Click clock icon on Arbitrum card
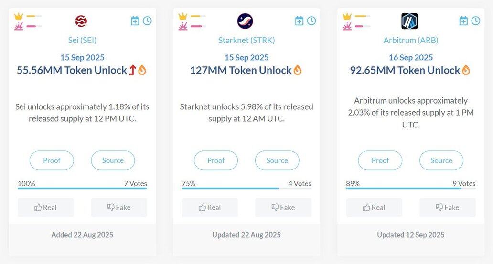 click(476, 21)
